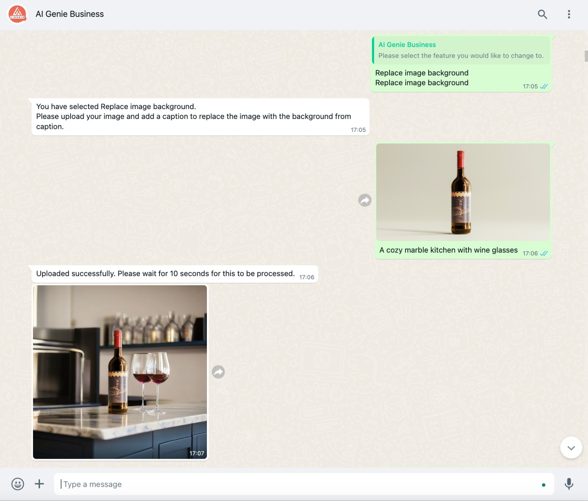This screenshot has height=501, width=588.
Task: Click the 'Uploaded successfully' message
Action: [175, 274]
